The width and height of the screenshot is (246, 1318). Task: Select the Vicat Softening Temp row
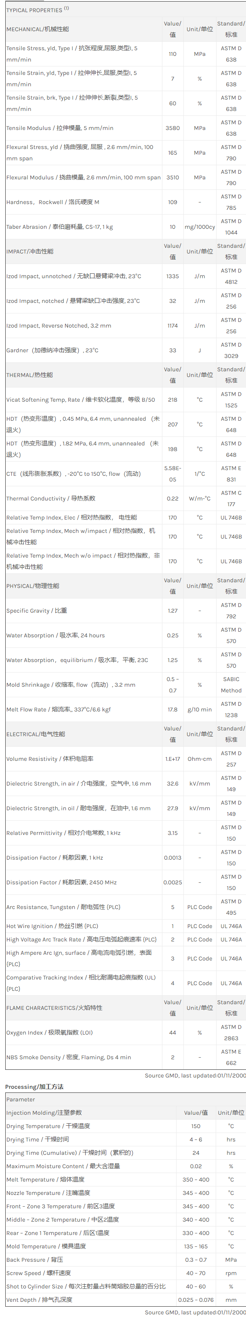click(x=81, y=400)
